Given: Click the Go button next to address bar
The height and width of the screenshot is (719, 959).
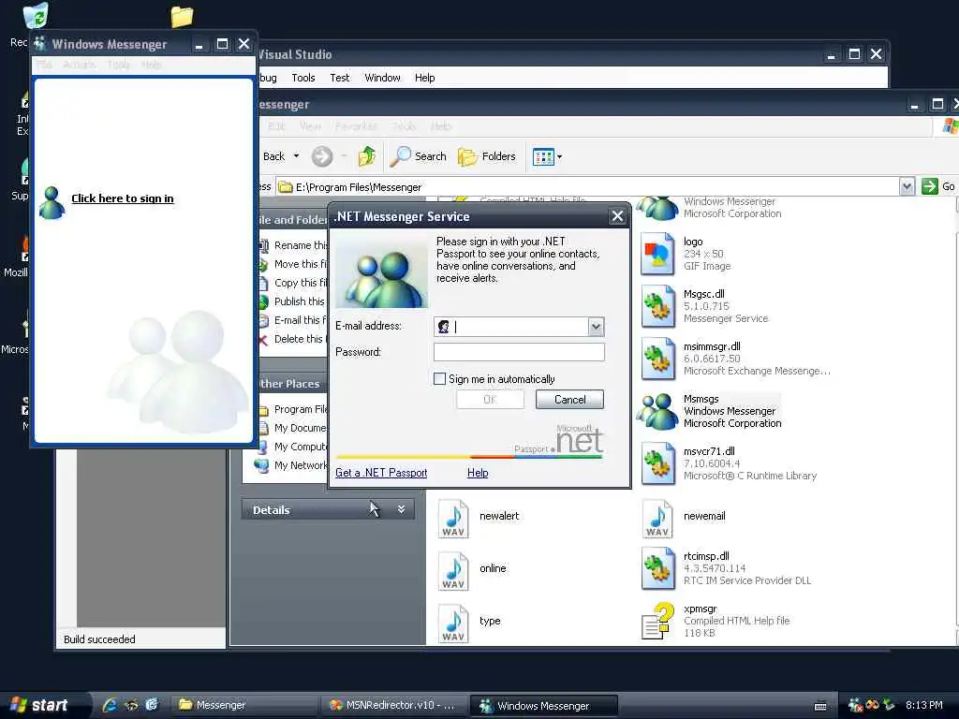Looking at the screenshot, I should click(938, 186).
